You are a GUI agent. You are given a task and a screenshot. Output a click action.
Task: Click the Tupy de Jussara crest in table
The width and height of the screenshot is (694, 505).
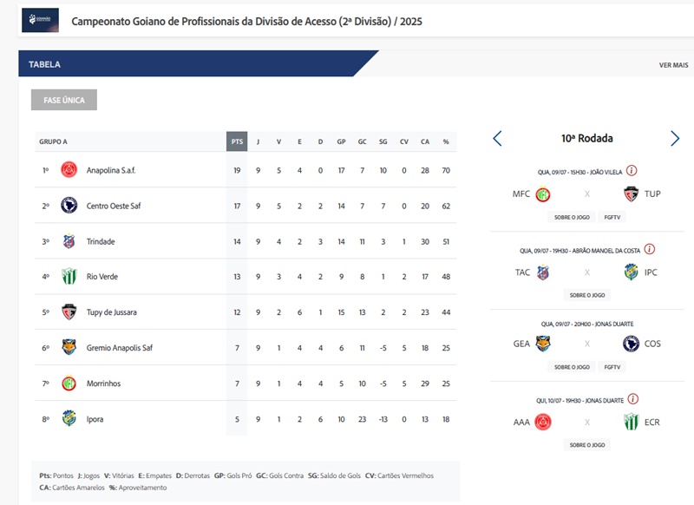click(x=69, y=312)
